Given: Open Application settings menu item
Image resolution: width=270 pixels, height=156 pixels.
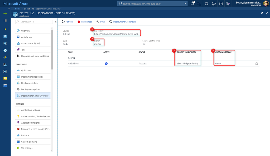Looking at the screenshot, I should (x=30, y=110).
